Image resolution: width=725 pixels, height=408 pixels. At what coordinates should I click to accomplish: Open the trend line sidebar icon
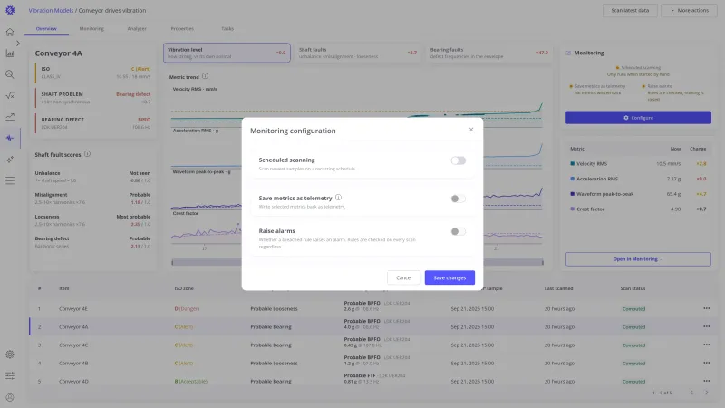(x=10, y=117)
